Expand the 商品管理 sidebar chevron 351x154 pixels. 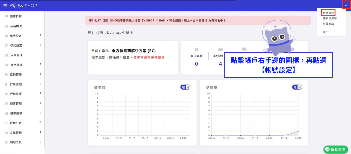click(x=41, y=64)
